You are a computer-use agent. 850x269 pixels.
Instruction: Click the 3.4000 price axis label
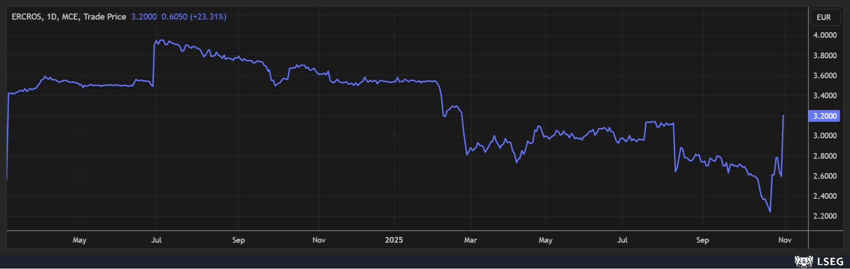coord(825,96)
